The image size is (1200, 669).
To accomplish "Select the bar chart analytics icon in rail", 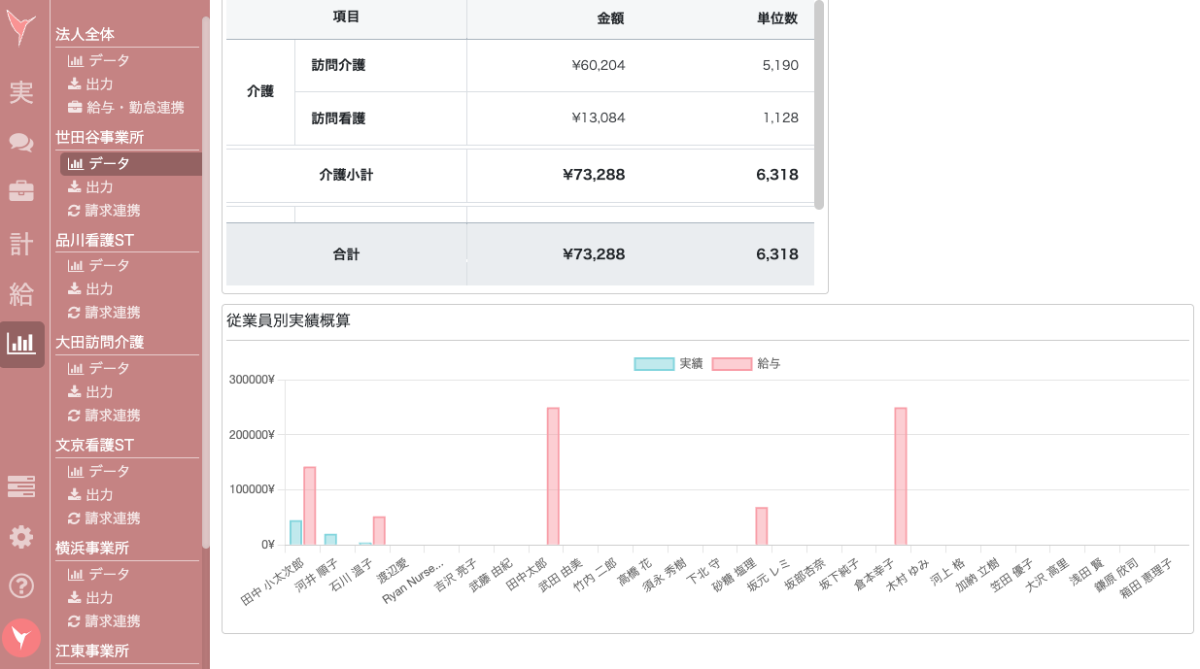I will 21,344.
